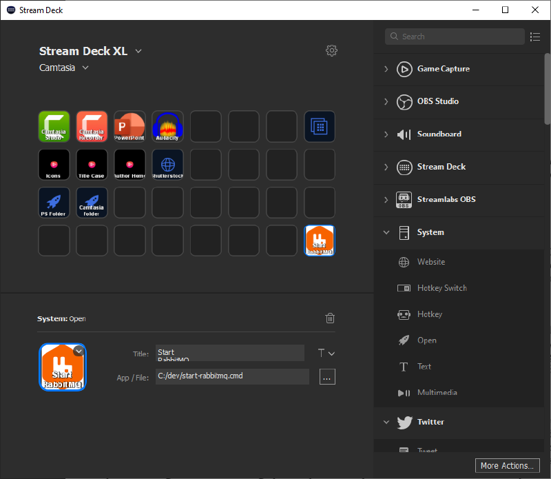551x479 pixels.
Task: Click the Search actions field
Action: [x=455, y=37]
